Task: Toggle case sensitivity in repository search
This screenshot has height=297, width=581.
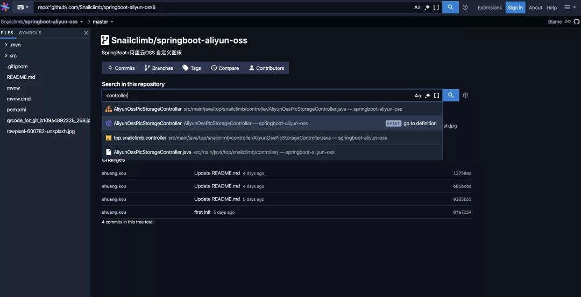Action: point(417,96)
